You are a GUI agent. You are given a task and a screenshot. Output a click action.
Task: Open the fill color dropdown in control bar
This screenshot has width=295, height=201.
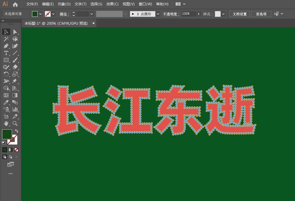coord(41,14)
